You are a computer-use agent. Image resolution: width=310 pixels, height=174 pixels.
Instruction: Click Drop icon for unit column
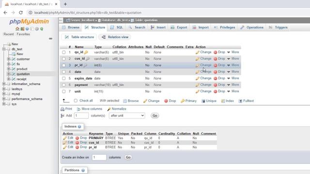coord(216,91)
